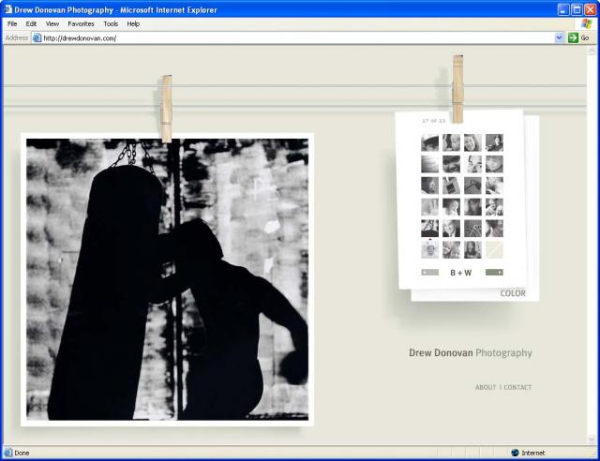The height and width of the screenshot is (461, 600).
Task: Open the ABOUT page link
Action: tap(485, 387)
